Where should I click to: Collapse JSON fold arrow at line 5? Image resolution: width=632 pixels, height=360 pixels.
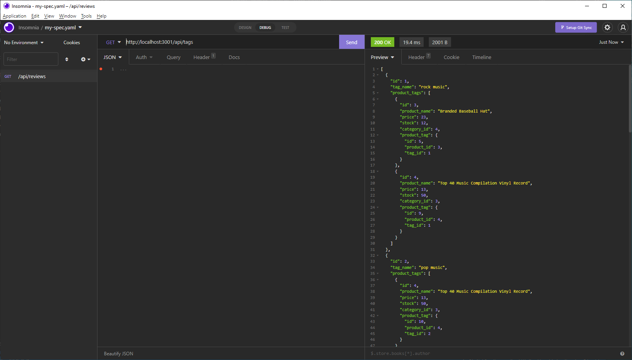[378, 93]
